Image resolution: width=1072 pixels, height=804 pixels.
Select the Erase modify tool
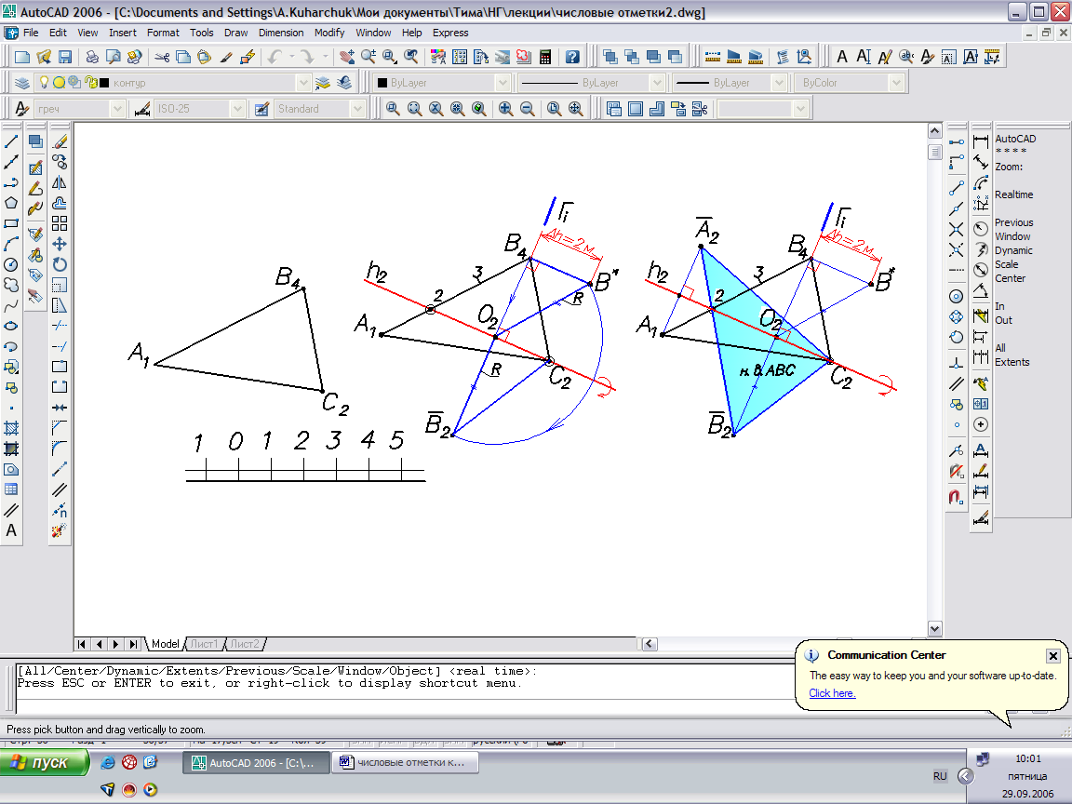(x=60, y=141)
